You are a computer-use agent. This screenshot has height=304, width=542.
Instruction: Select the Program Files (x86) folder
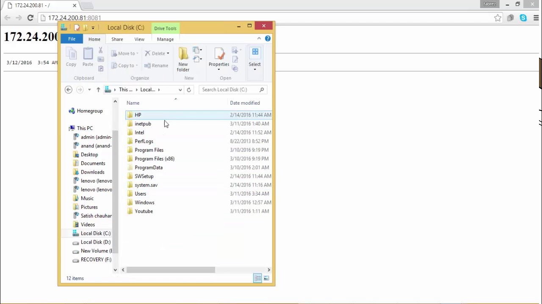coord(155,159)
